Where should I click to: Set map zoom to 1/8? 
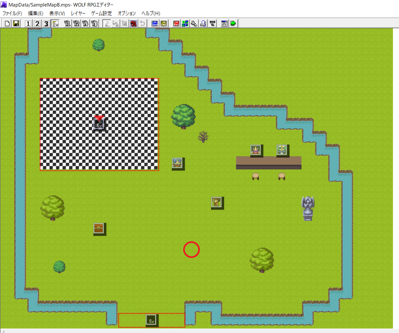click(x=95, y=24)
